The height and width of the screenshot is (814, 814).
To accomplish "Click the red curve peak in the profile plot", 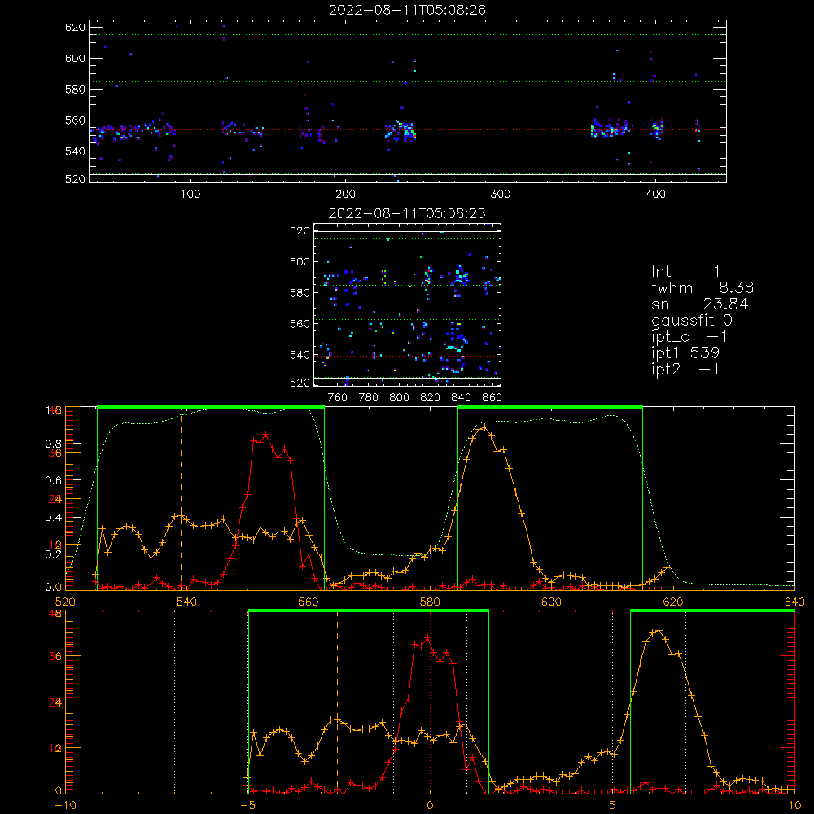I will [266, 434].
